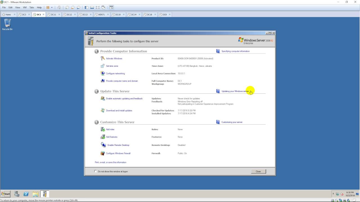Image resolution: width=360 pixels, height=202 pixels.
Task: Open Server Manager from the taskbar
Action: 17,194
